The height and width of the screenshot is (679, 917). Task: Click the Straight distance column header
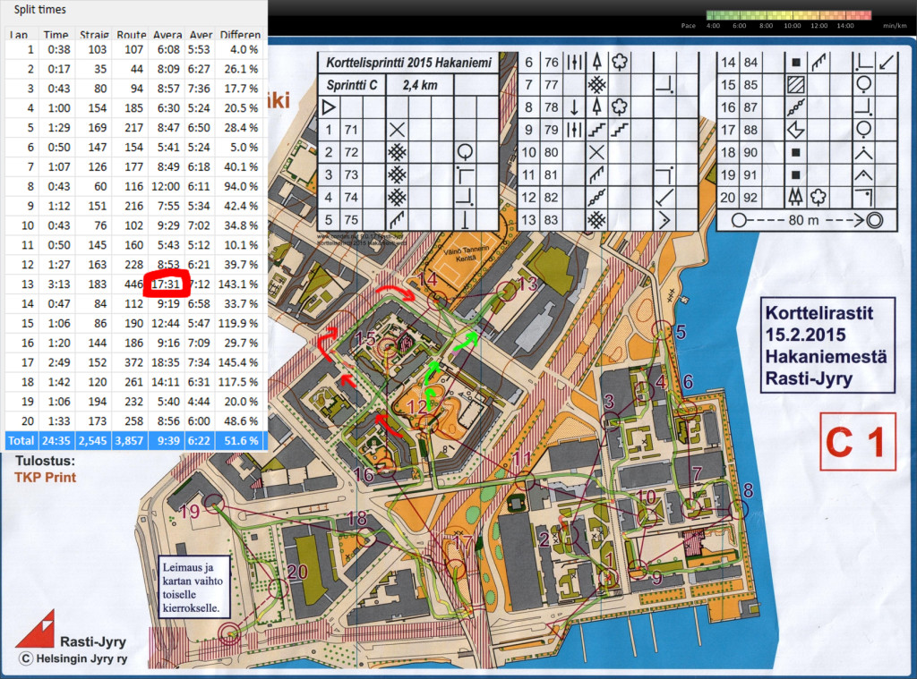point(94,35)
